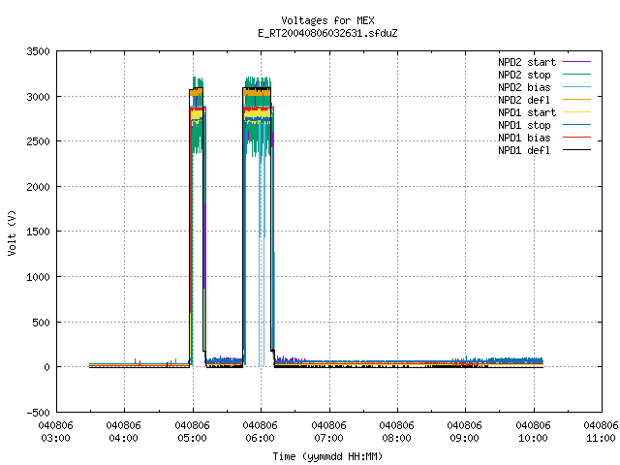Image resolution: width=620 pixels, height=465 pixels.
Task: Click the green NPD2 stop legend line
Action: pos(577,75)
